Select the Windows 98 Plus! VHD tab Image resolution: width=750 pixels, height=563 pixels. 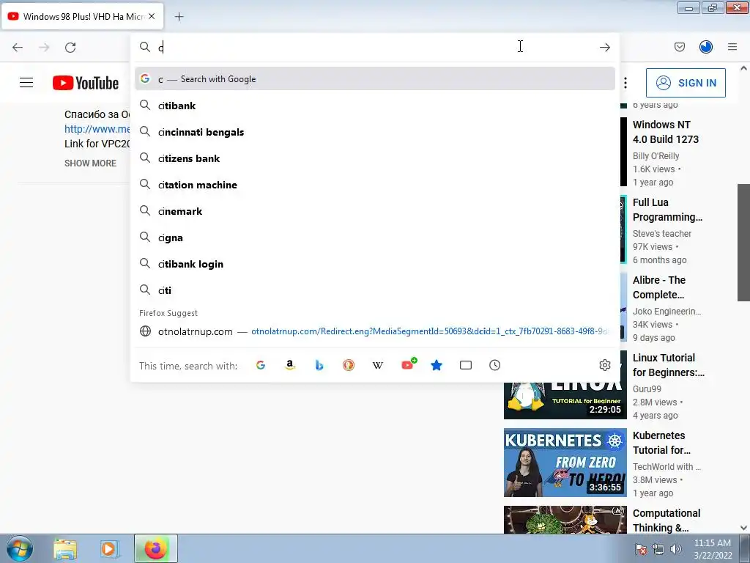pos(82,16)
